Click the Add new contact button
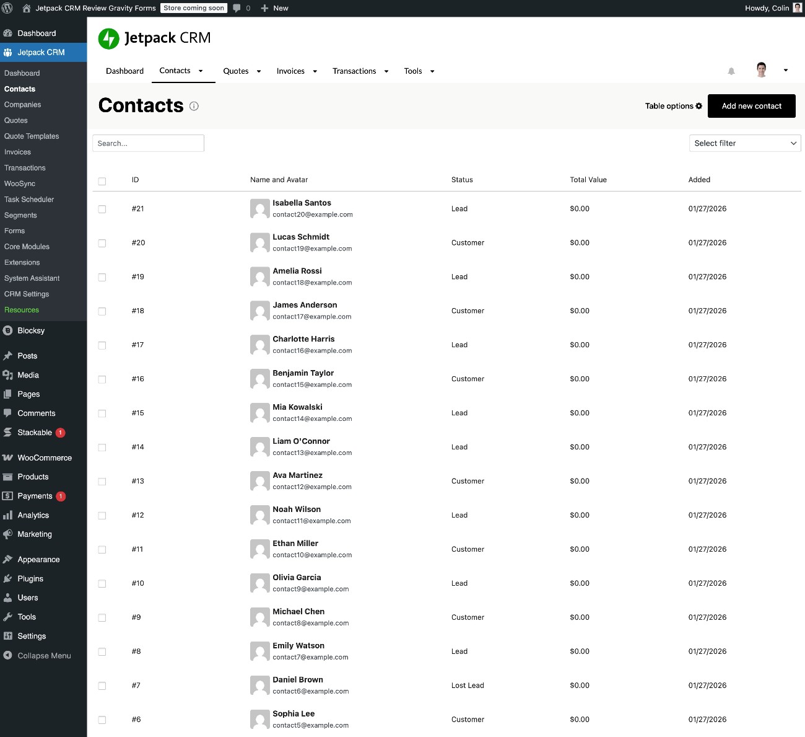Screen dimensions: 805x737 click(751, 106)
